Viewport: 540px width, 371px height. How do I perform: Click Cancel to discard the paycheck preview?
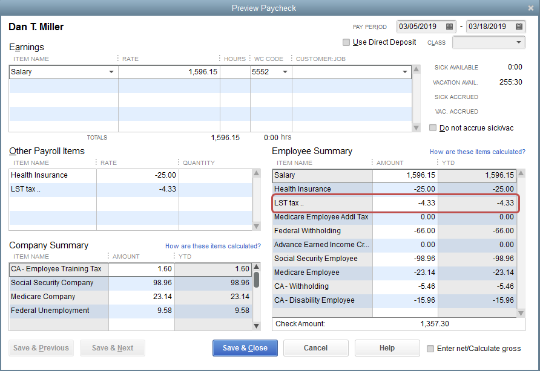tap(315, 348)
